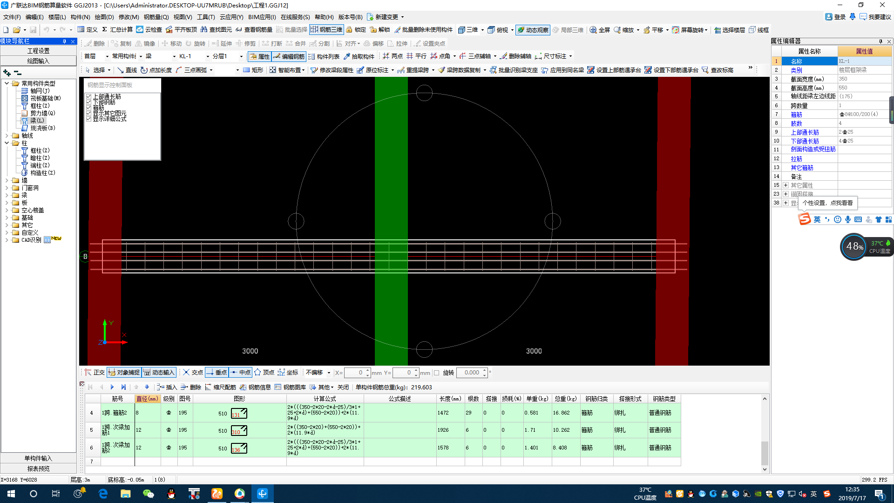894x503 pixels.
Task: Toggle 显示其它图元 checkbox
Action: point(89,113)
